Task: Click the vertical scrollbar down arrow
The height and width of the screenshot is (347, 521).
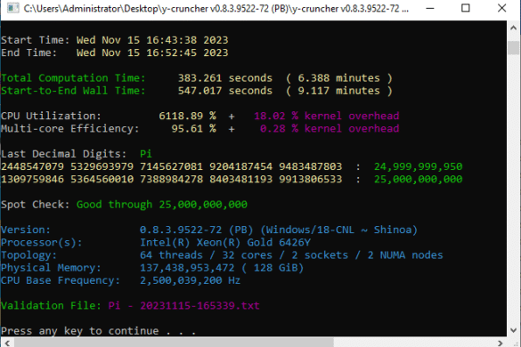Action: coord(513,330)
